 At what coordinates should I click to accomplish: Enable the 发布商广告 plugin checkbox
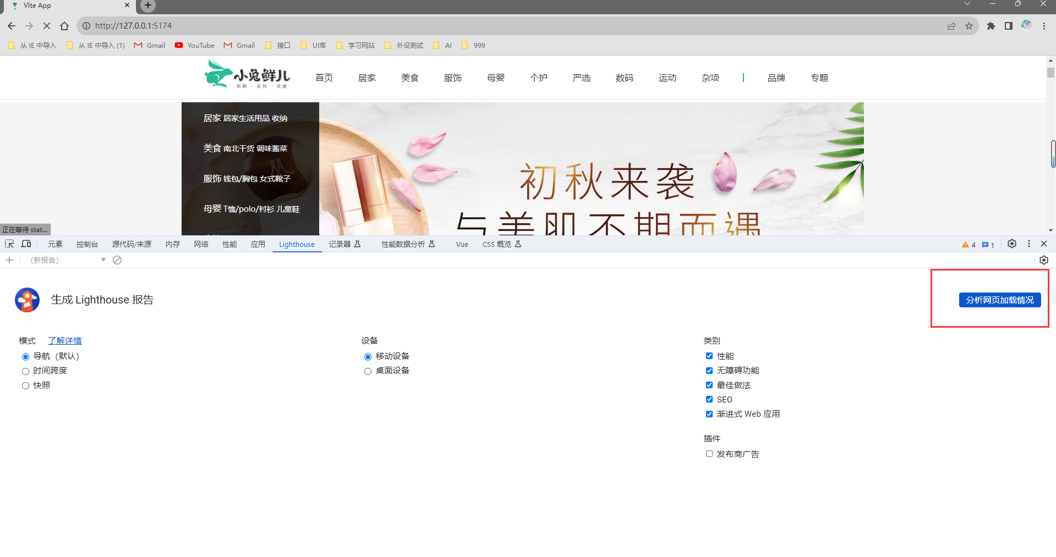pos(709,454)
